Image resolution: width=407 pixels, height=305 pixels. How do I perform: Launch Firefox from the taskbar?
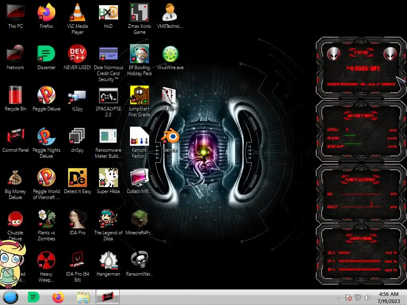pos(58,297)
